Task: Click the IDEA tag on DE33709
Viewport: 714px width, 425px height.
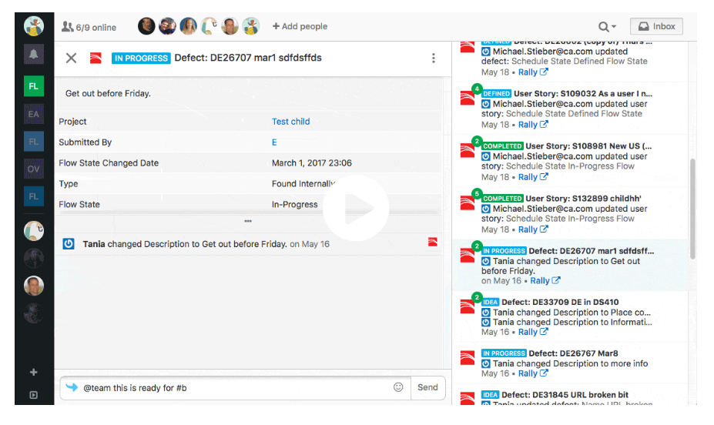Action: (491, 302)
